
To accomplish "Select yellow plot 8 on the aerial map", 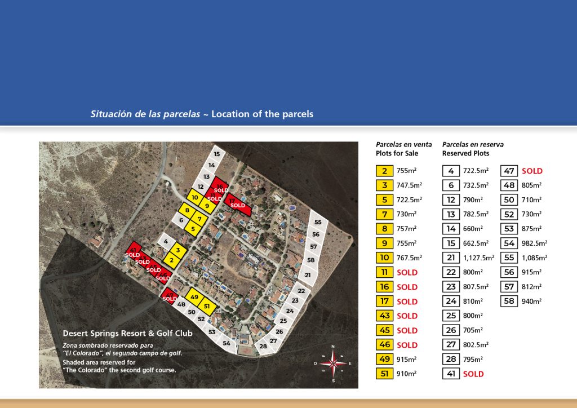I will (x=187, y=210).
